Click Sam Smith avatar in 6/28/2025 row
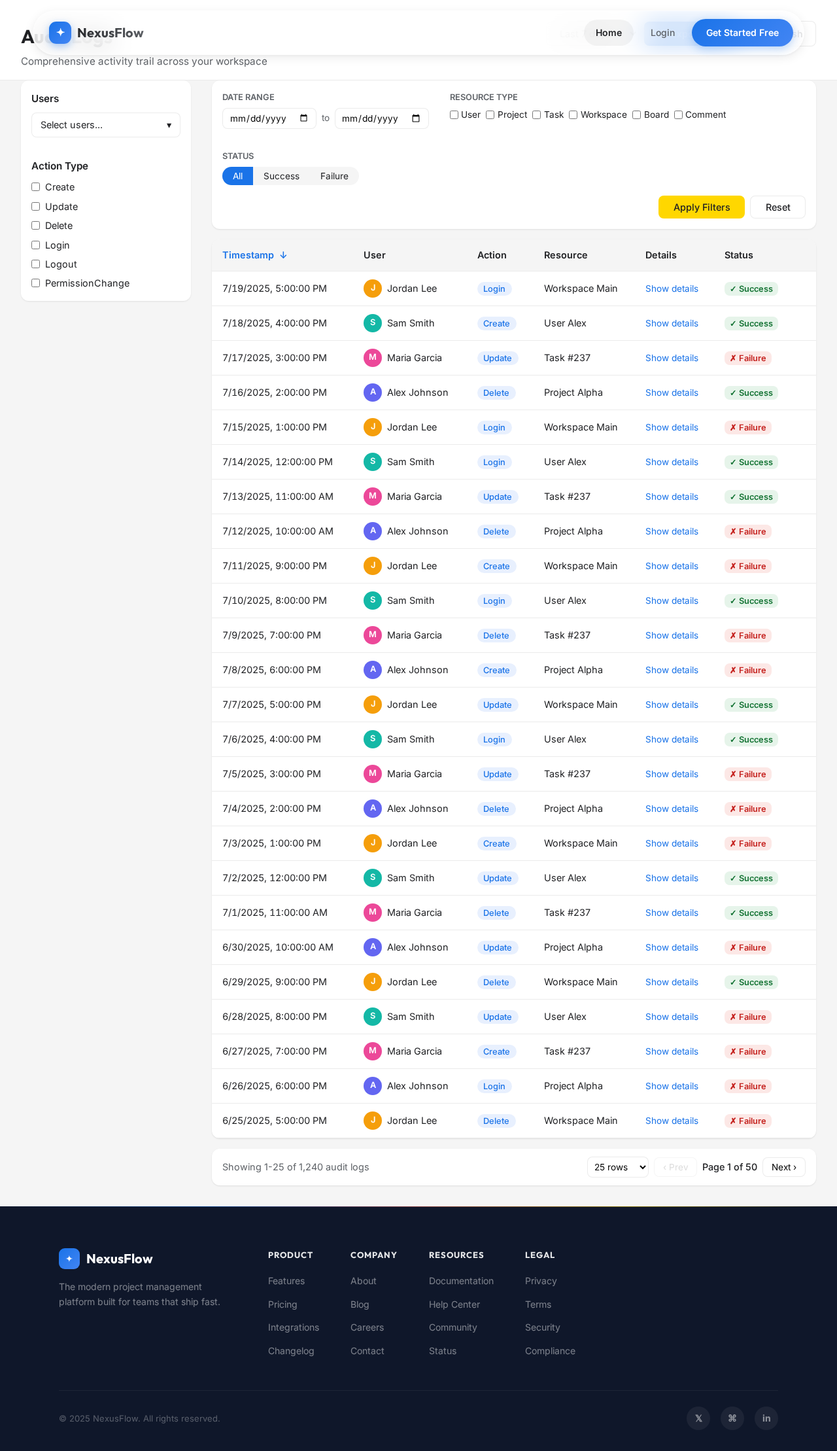837x1451 pixels. tap(373, 1017)
